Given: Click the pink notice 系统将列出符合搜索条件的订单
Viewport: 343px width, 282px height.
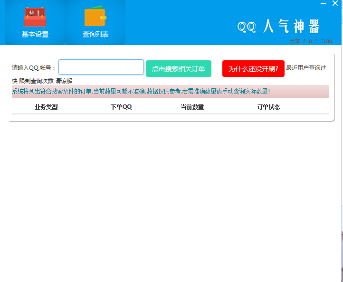Looking at the screenshot, I should (171, 91).
